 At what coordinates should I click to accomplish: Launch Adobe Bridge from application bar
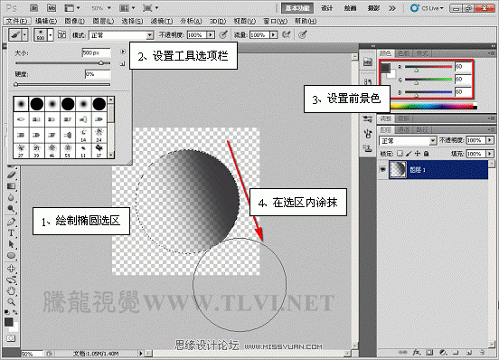pyautogui.click(x=33, y=8)
